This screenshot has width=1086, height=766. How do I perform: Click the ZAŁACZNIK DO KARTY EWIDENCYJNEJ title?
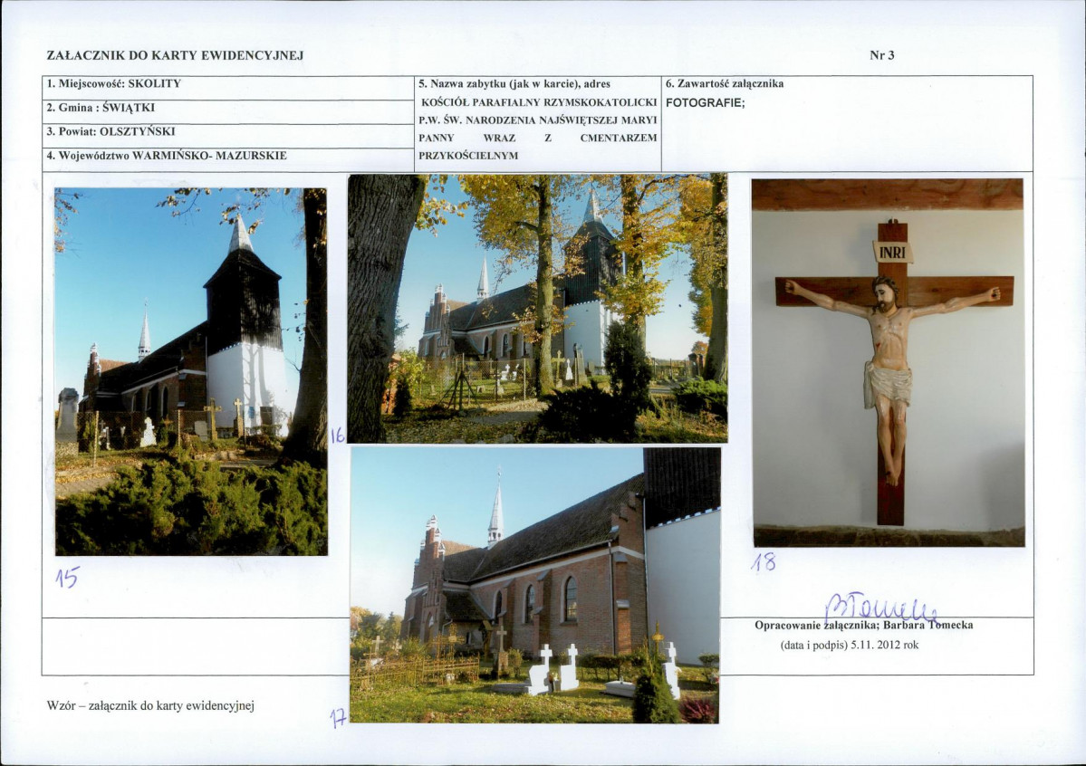175,55
